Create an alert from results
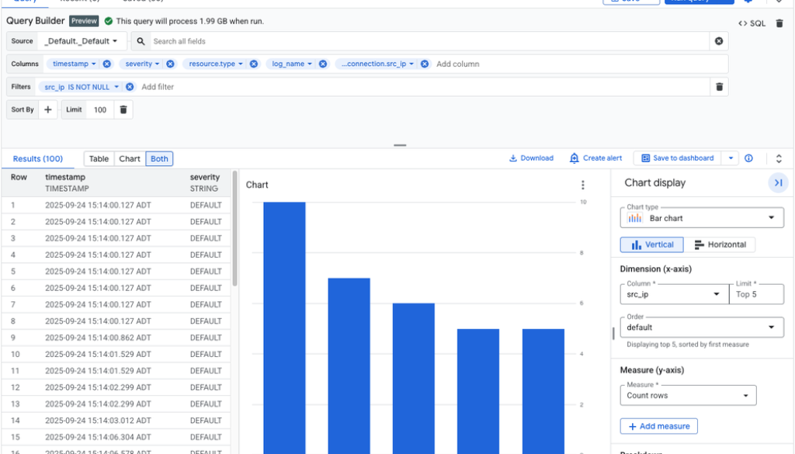Screen dimensions: 795x454 click(x=595, y=158)
